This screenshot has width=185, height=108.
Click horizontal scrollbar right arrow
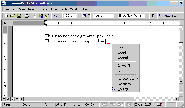(x=177, y=99)
